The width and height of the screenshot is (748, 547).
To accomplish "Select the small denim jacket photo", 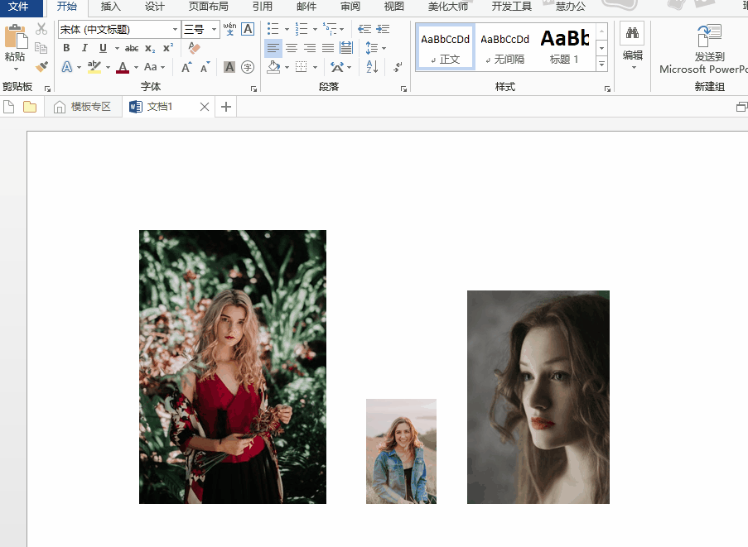I will click(401, 451).
